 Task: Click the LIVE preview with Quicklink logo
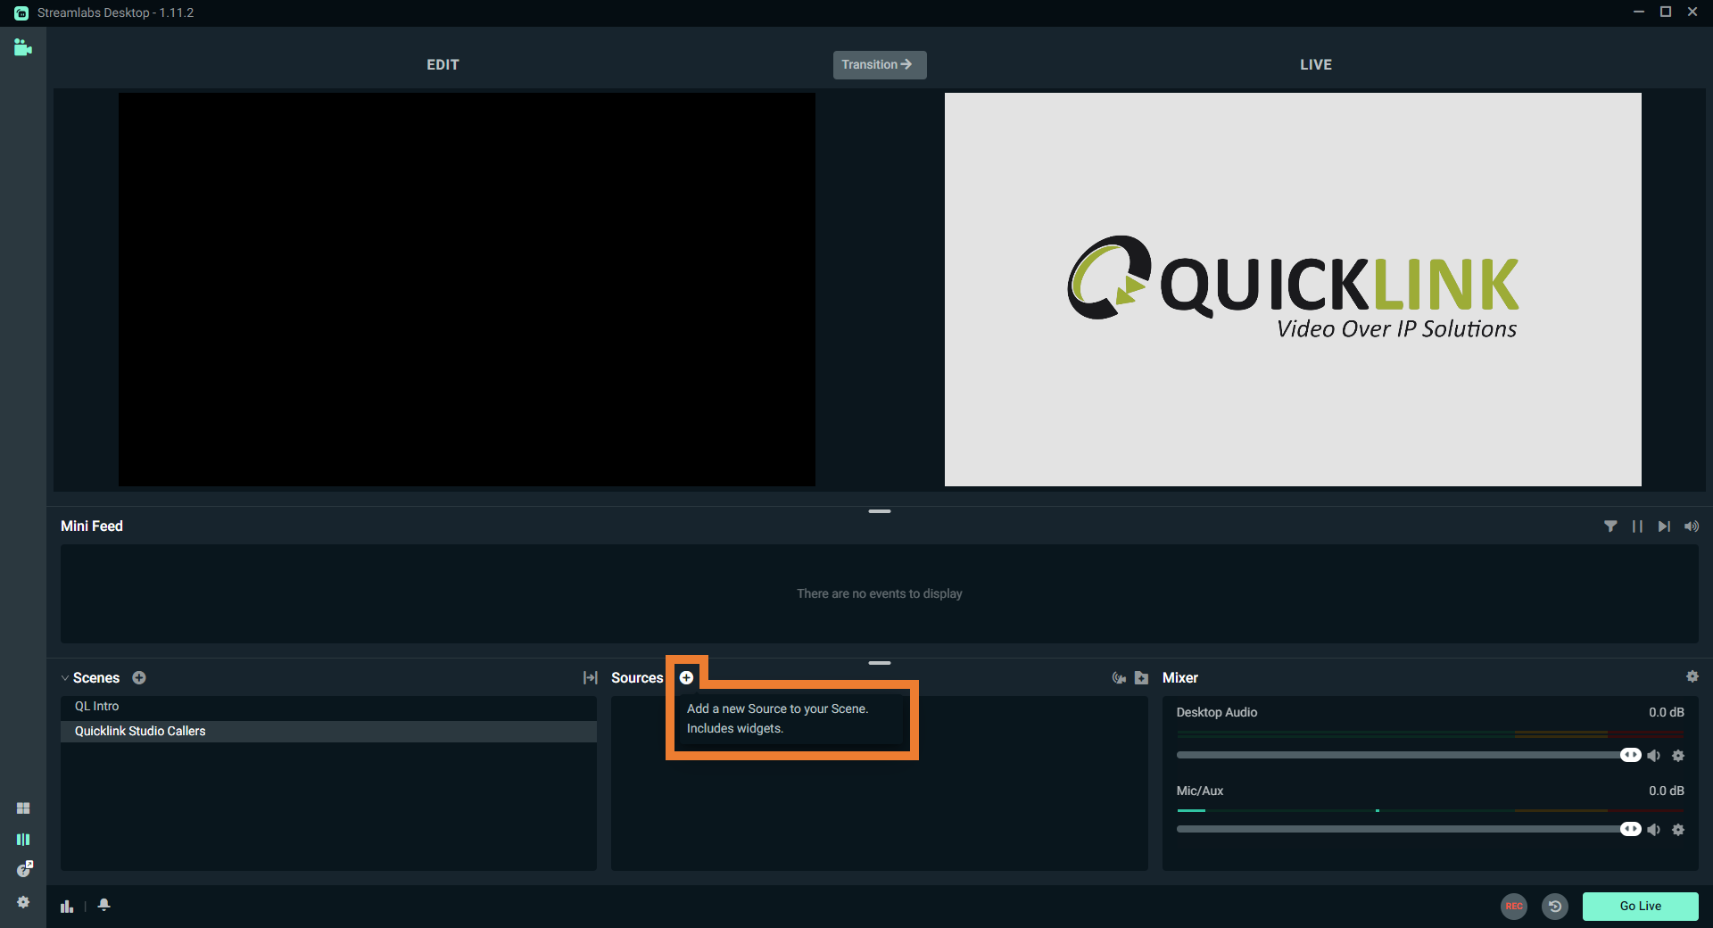(x=1293, y=289)
